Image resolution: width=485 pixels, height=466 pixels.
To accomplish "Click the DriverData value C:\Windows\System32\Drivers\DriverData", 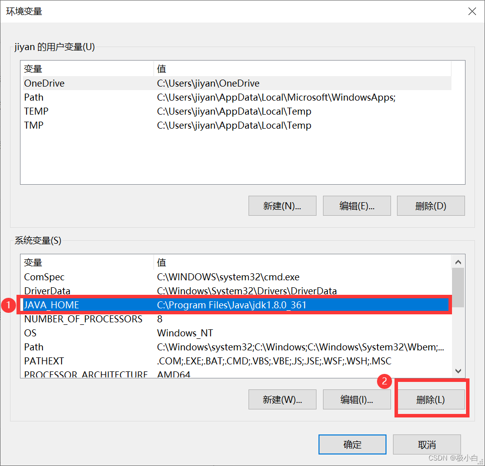I will click(x=247, y=291).
